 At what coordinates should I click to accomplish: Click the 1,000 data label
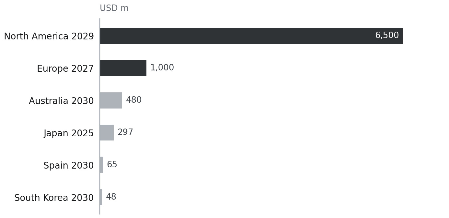[162, 68]
